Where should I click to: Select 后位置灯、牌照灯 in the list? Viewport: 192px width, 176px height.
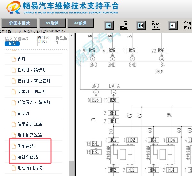click(34, 102)
